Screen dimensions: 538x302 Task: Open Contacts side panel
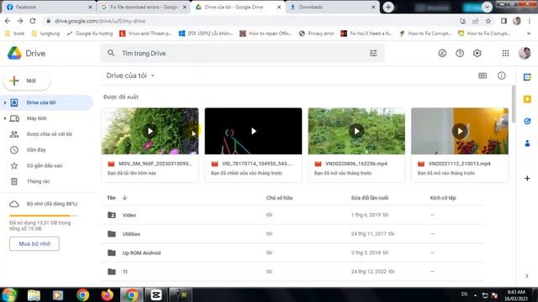[x=527, y=143]
